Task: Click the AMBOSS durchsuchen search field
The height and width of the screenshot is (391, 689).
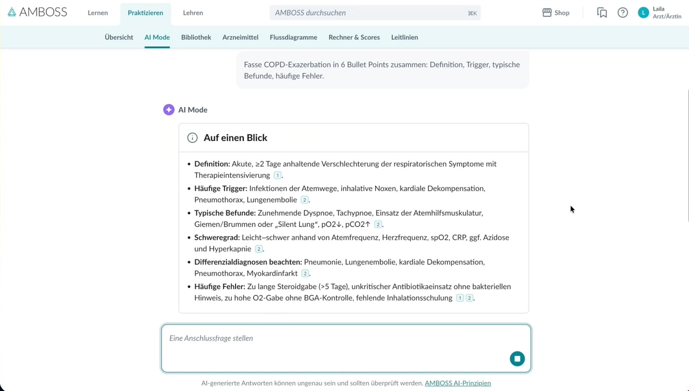Action: coord(369,13)
